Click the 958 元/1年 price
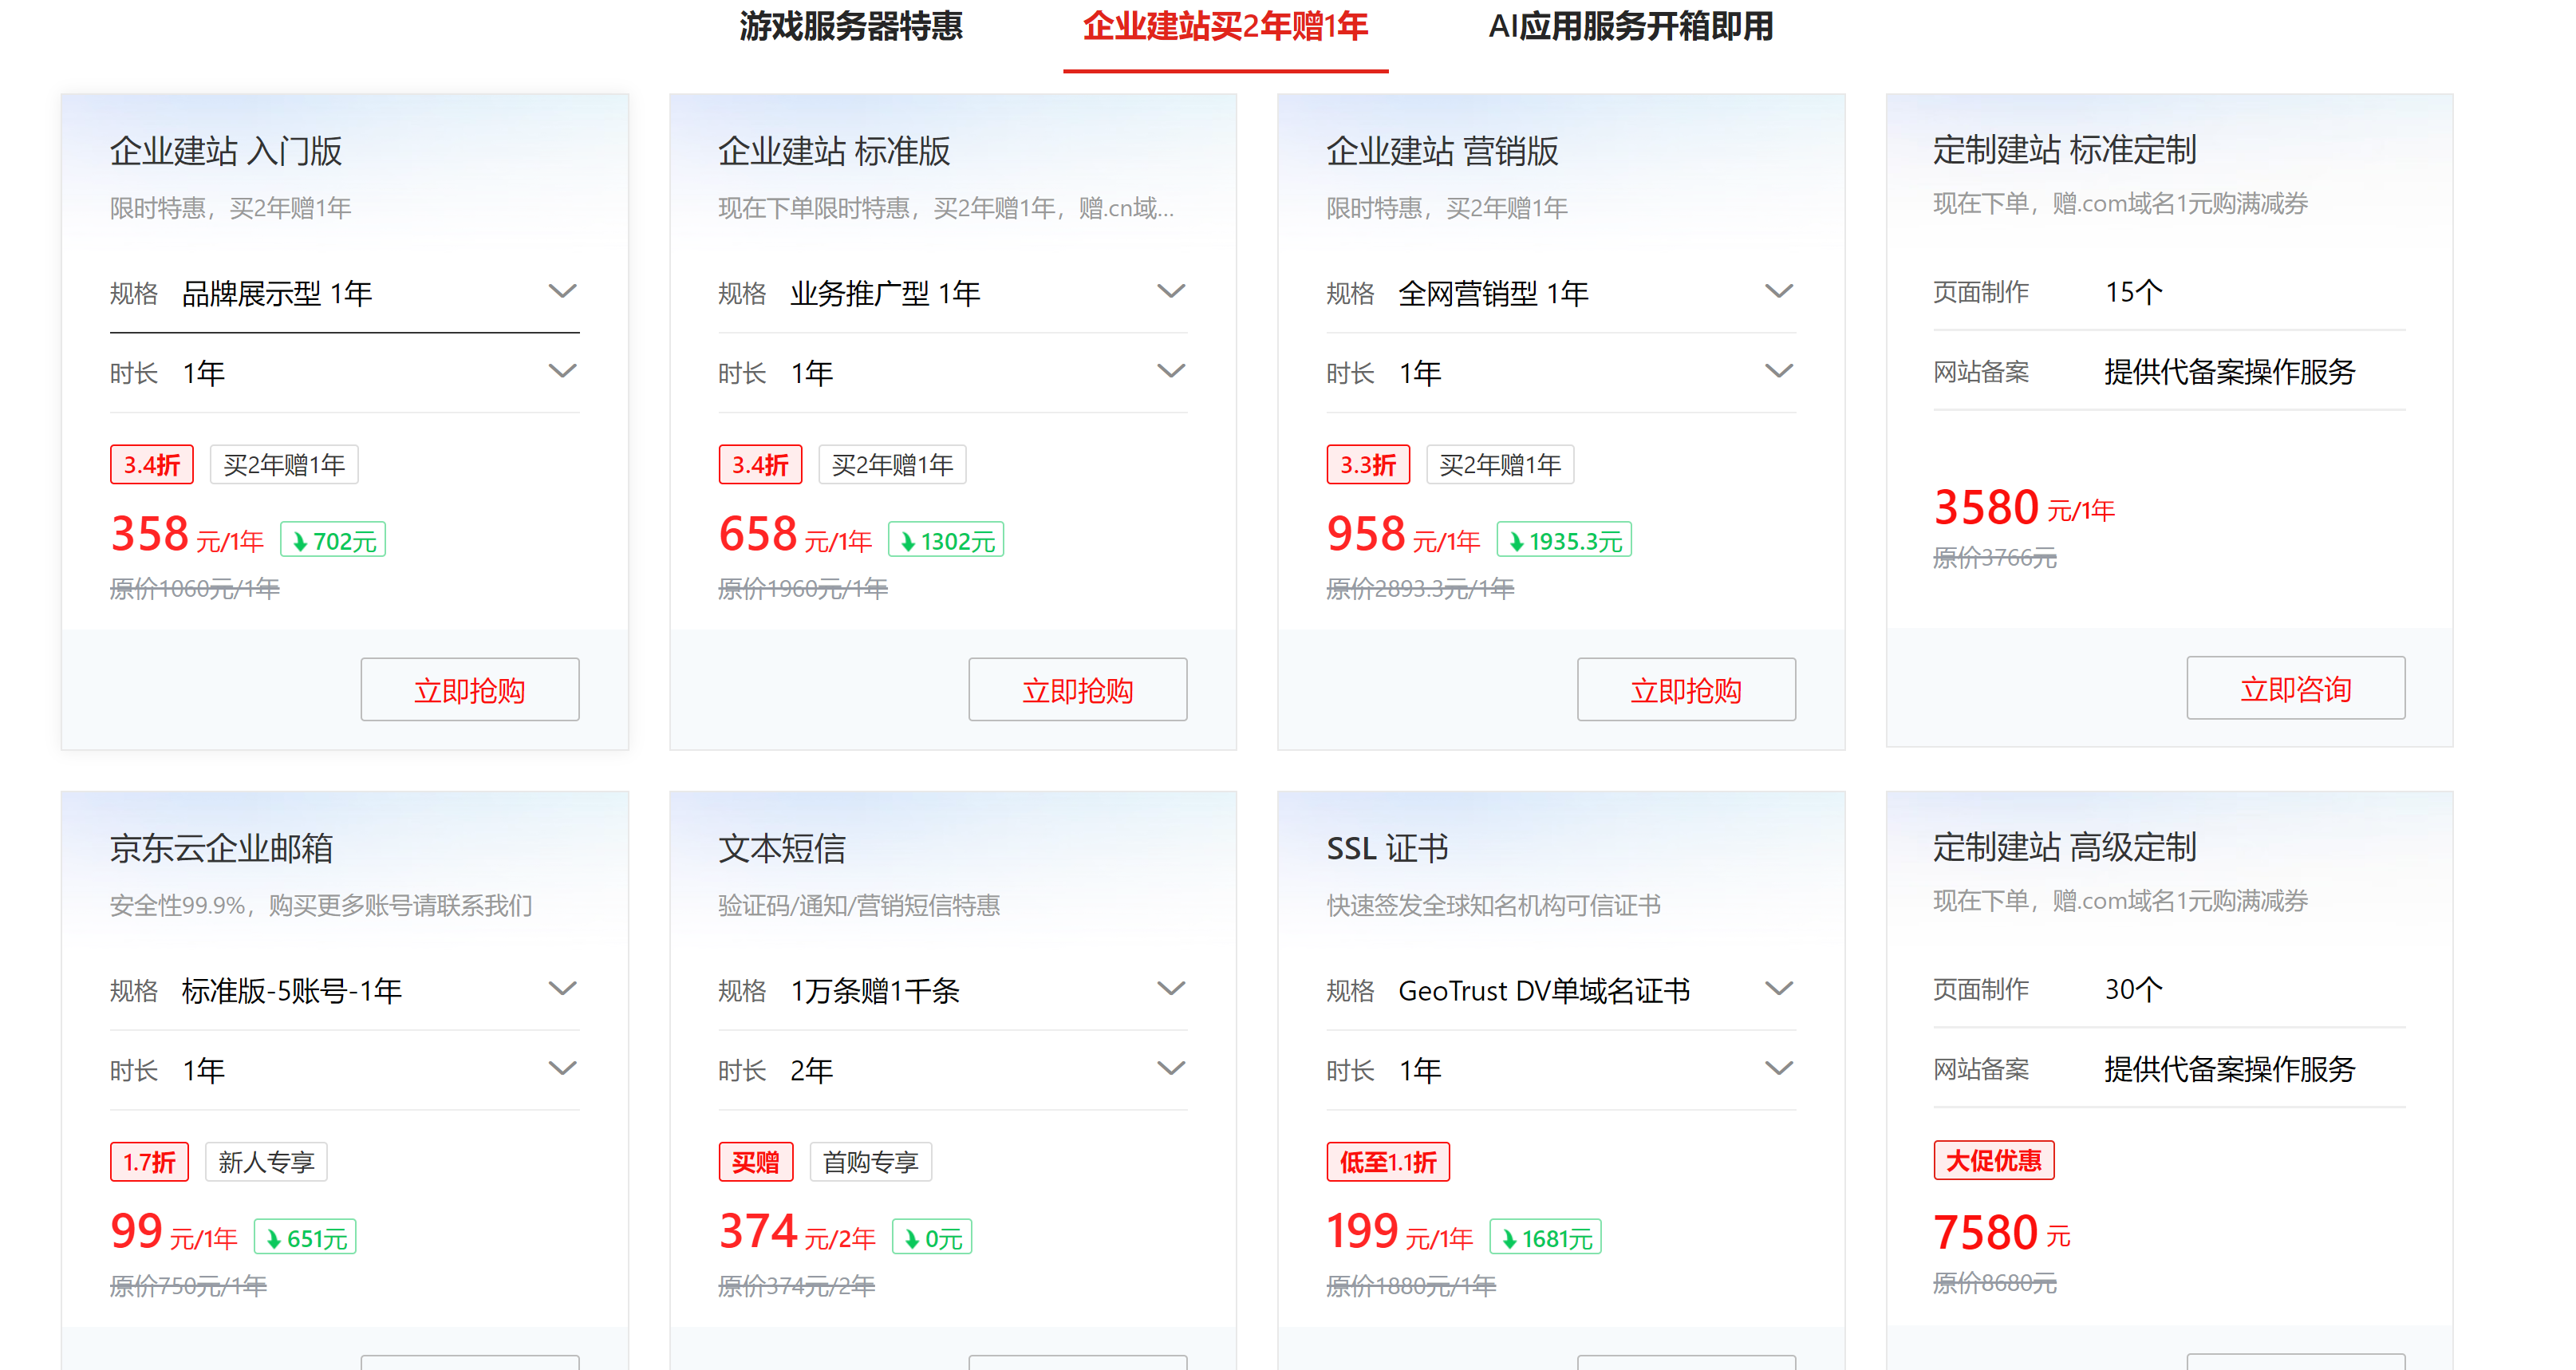This screenshot has height=1370, width=2576. coord(1403,535)
